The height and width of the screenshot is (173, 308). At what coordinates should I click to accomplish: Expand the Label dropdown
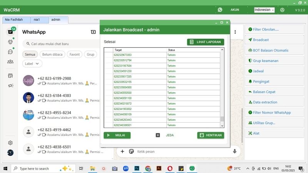[32, 63]
